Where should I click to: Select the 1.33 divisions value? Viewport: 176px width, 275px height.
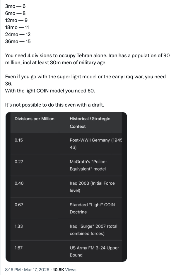click(19, 226)
